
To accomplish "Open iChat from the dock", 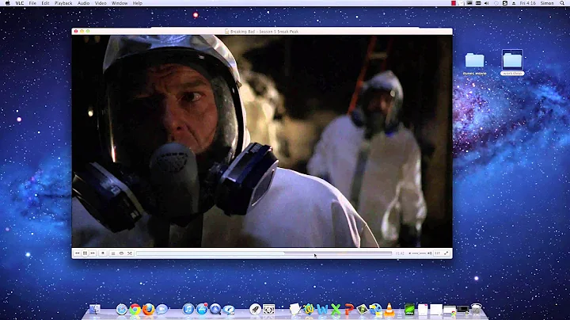I will (x=161, y=310).
